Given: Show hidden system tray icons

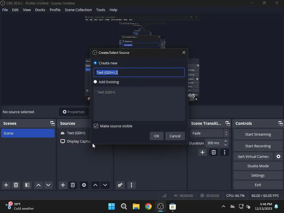Looking at the screenshot, I should click(x=224, y=206).
